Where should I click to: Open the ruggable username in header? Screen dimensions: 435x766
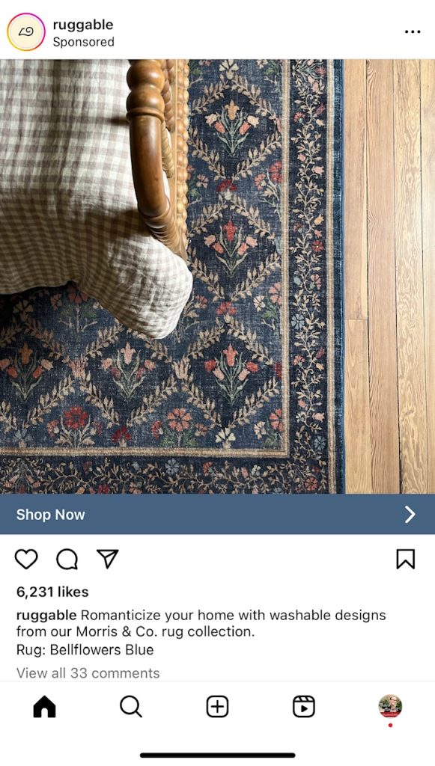[x=83, y=25]
